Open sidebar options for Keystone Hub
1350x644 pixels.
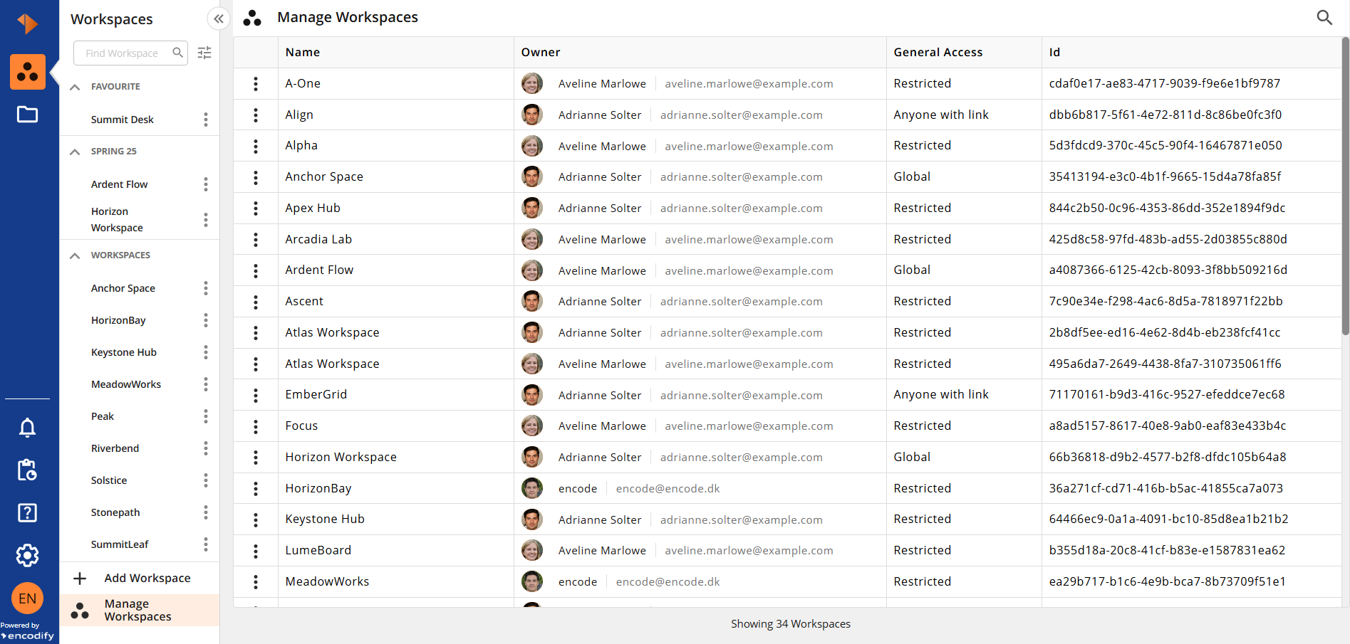[x=206, y=352]
